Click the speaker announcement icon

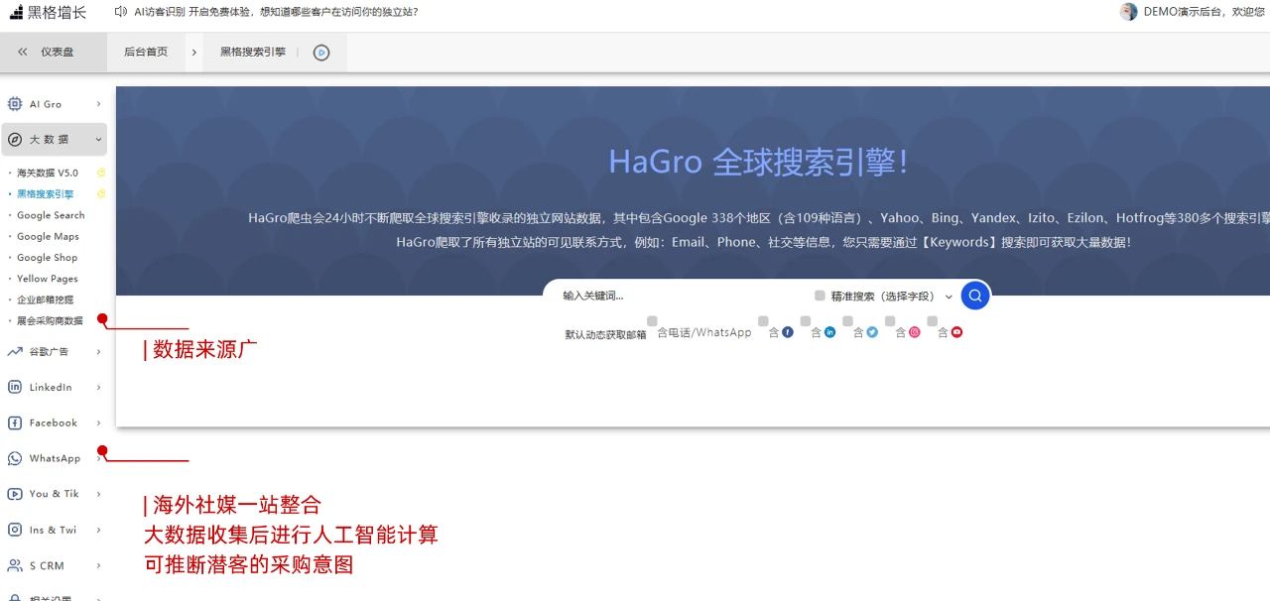coord(120,12)
